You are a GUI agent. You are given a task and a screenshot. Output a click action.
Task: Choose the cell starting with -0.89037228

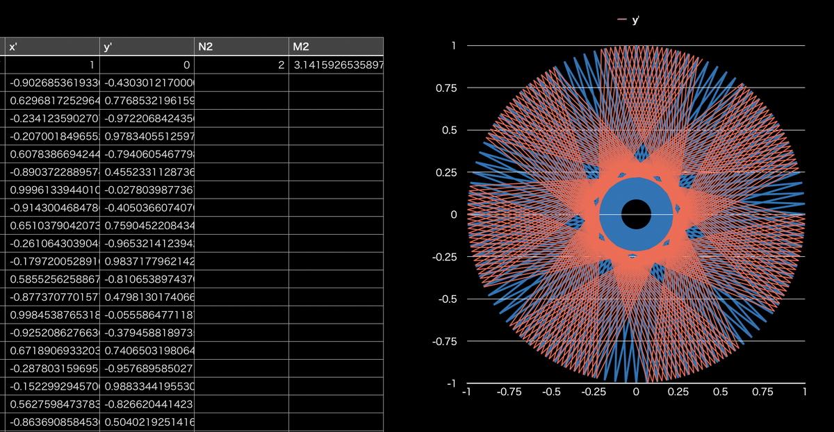(x=53, y=172)
